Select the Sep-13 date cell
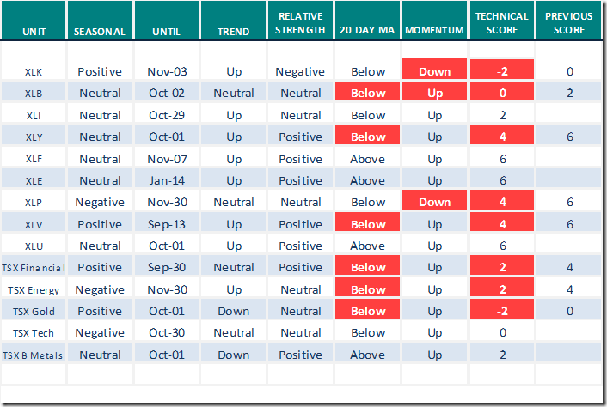This screenshot has height=407, width=607. [167, 224]
